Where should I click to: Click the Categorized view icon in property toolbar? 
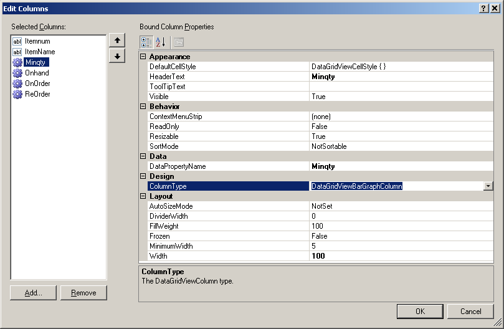[x=146, y=42]
